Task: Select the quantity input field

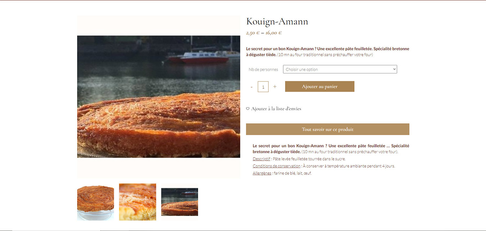Action: coord(263,87)
